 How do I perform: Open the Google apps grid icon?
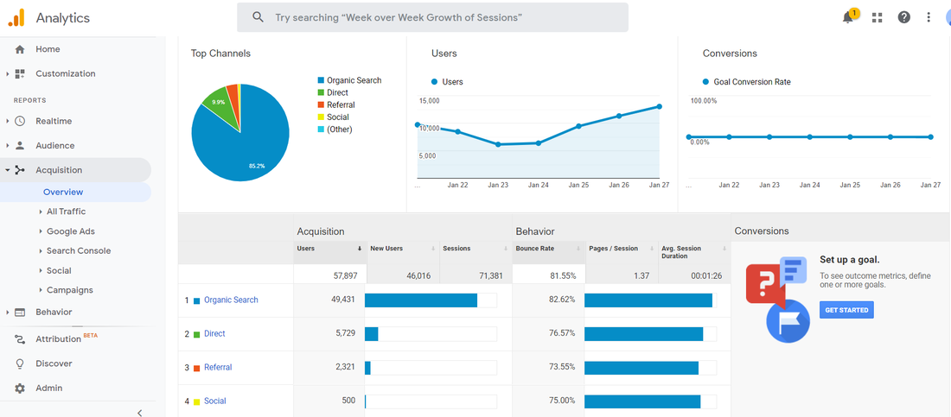point(877,17)
